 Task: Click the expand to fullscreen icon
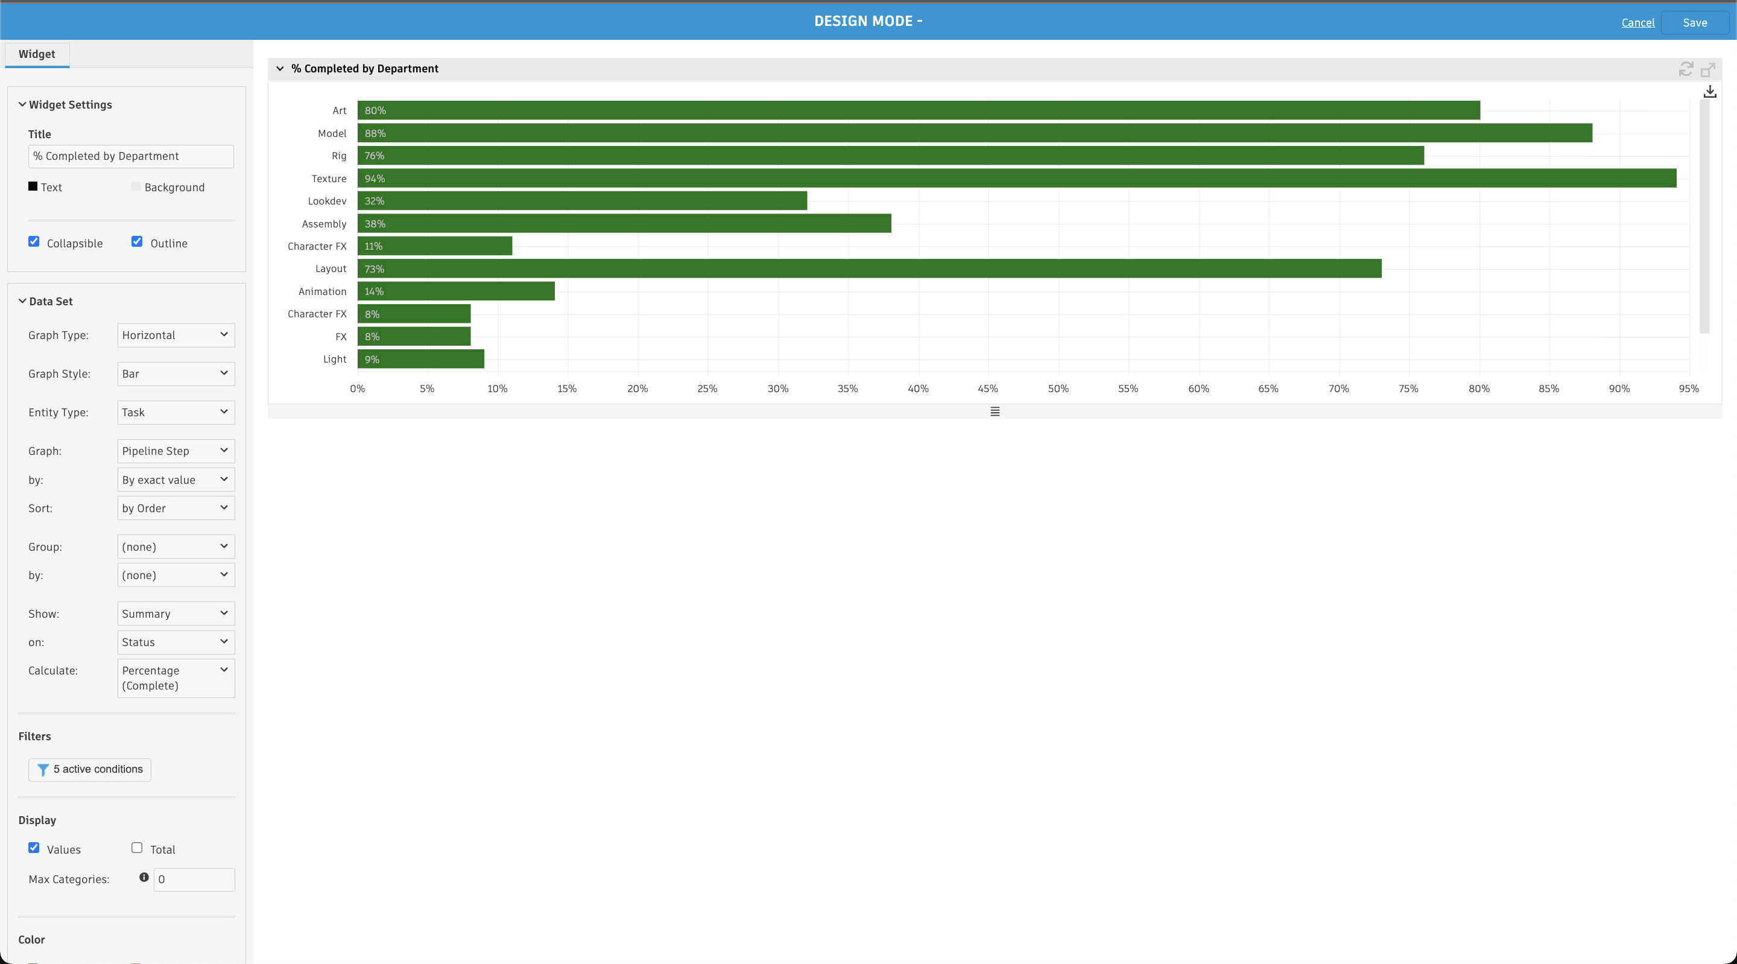point(1709,68)
